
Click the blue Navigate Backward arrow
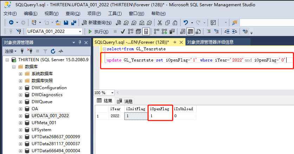click(x=11, y=23)
